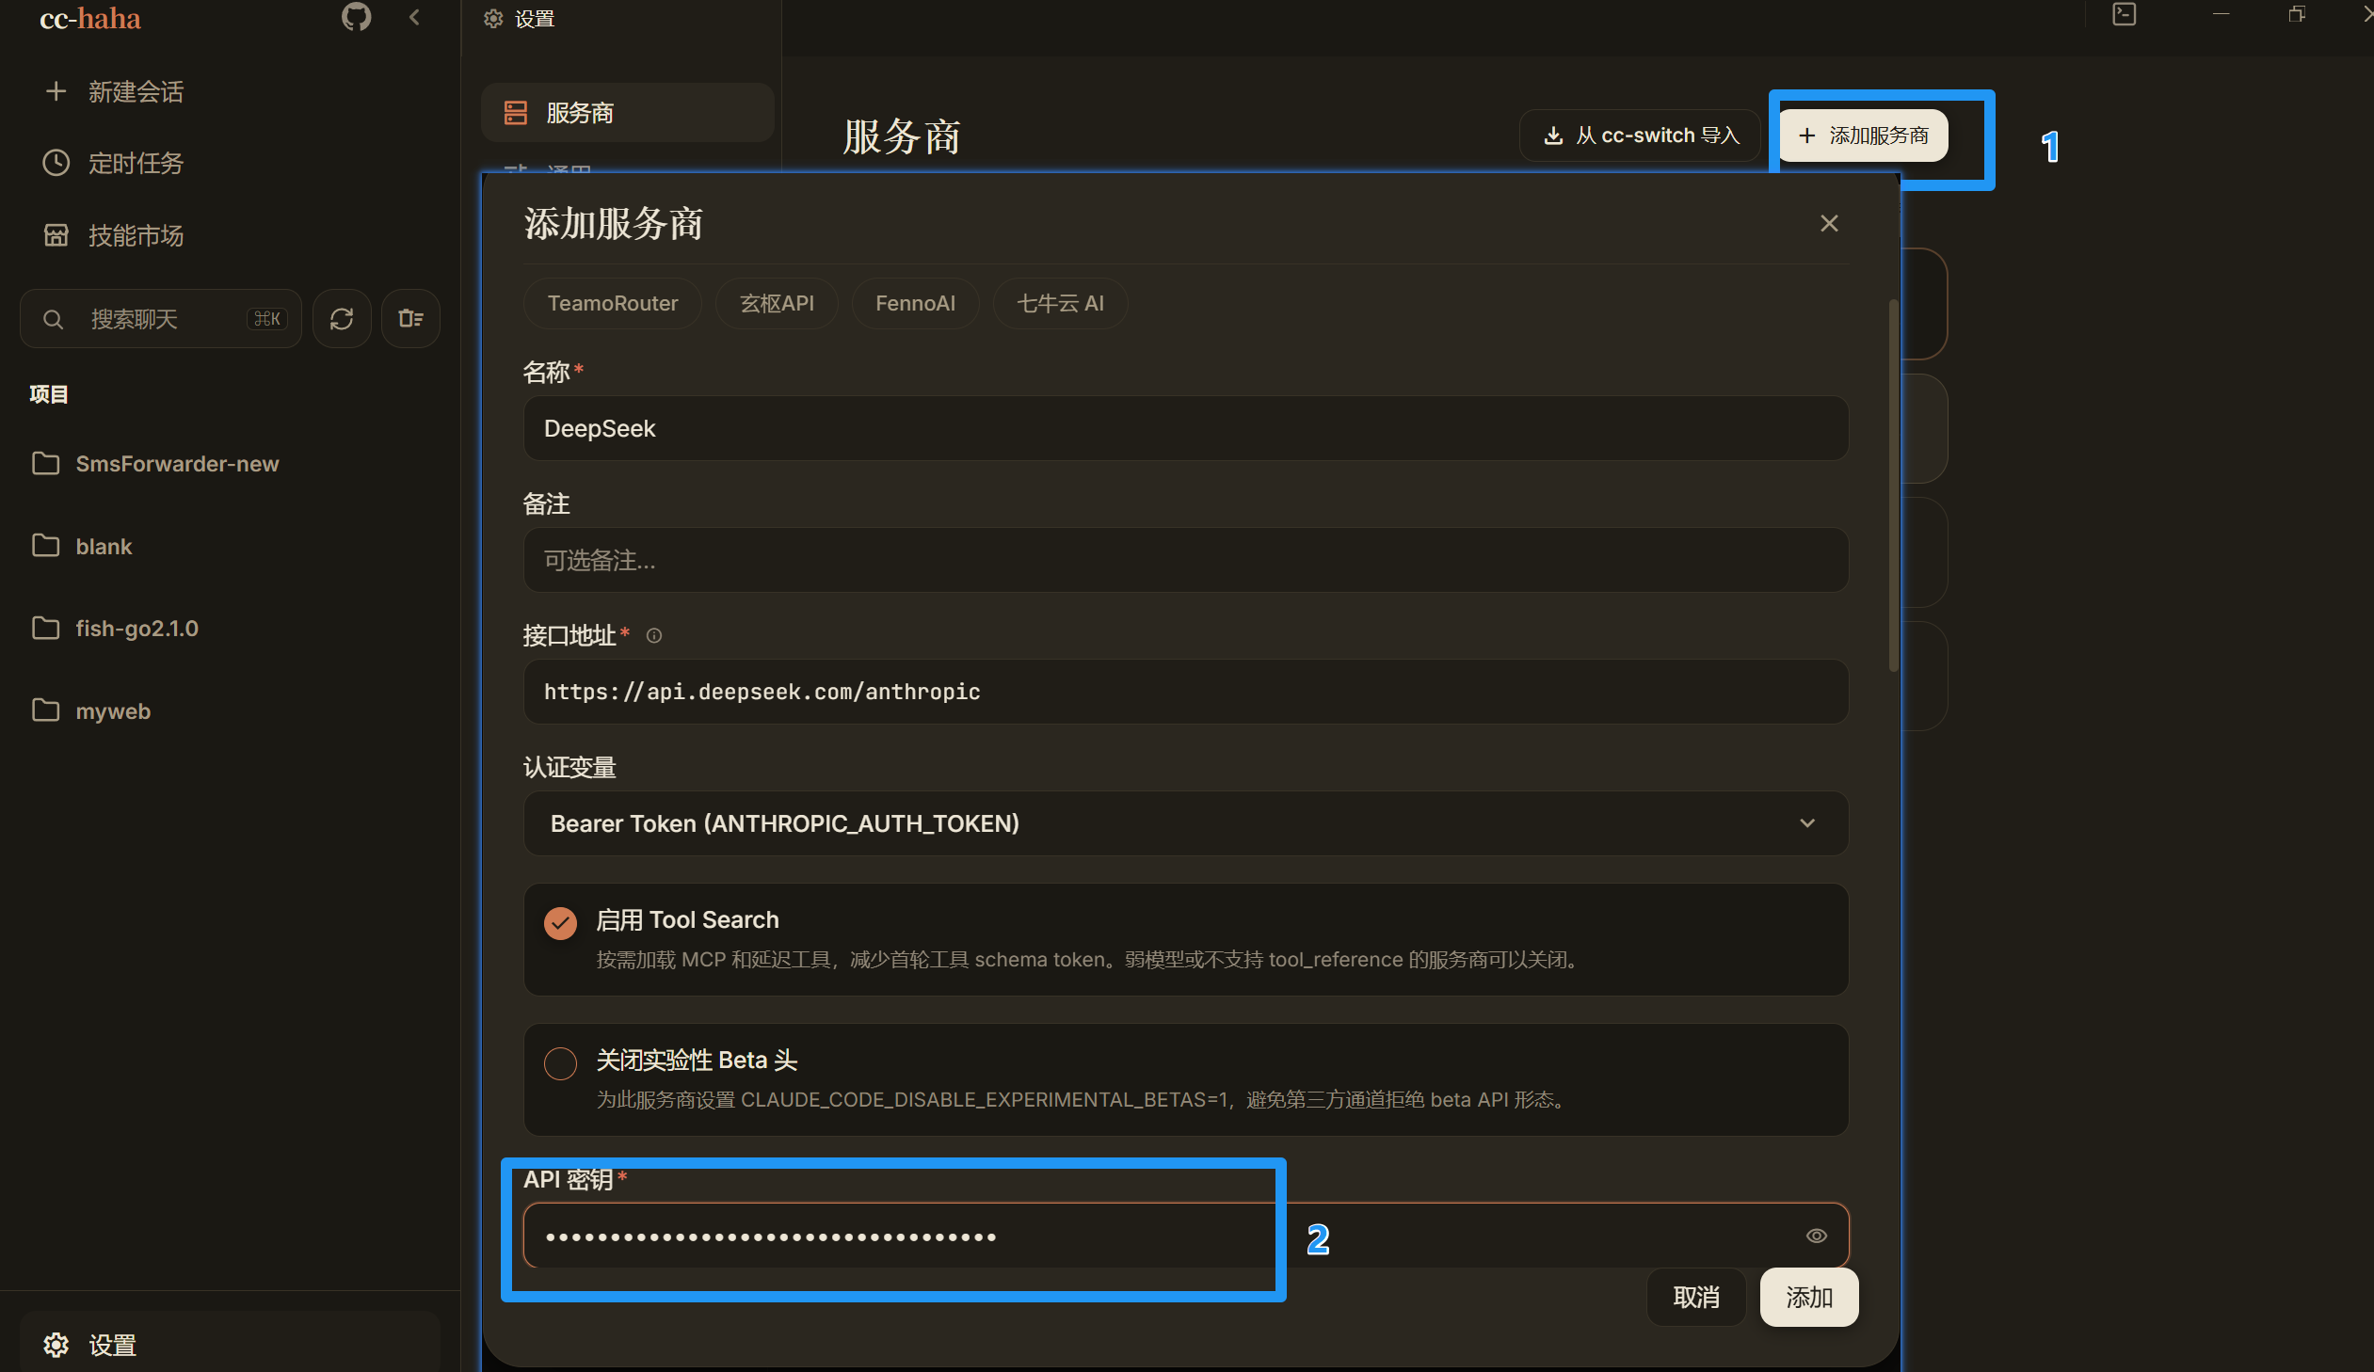Click the folder icon beside fish-go2.1.0
Image resolution: width=2374 pixels, height=1372 pixels.
click(45, 627)
